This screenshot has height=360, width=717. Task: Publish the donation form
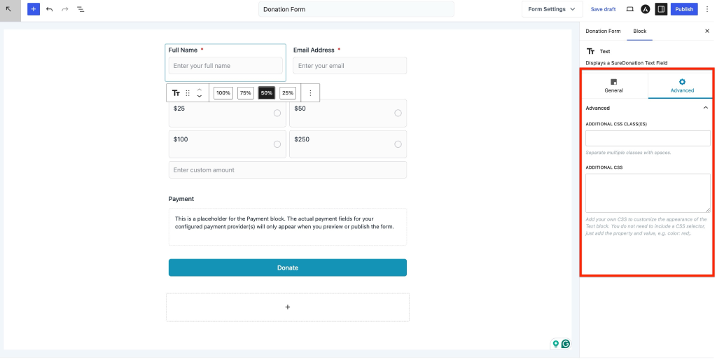(x=684, y=9)
